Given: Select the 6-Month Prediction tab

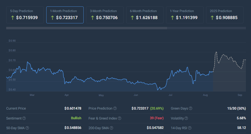Looking at the screenshot, I should [x=145, y=15].
